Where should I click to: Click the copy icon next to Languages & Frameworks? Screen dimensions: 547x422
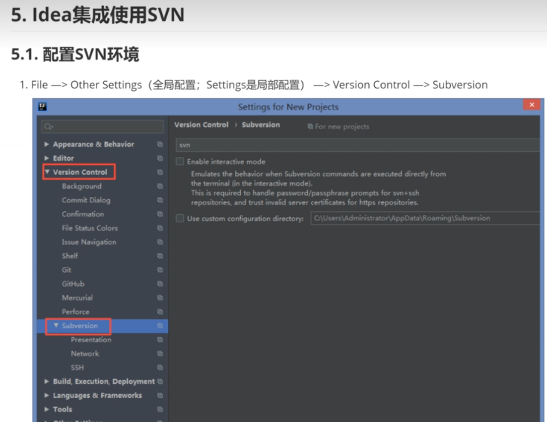pyautogui.click(x=160, y=395)
